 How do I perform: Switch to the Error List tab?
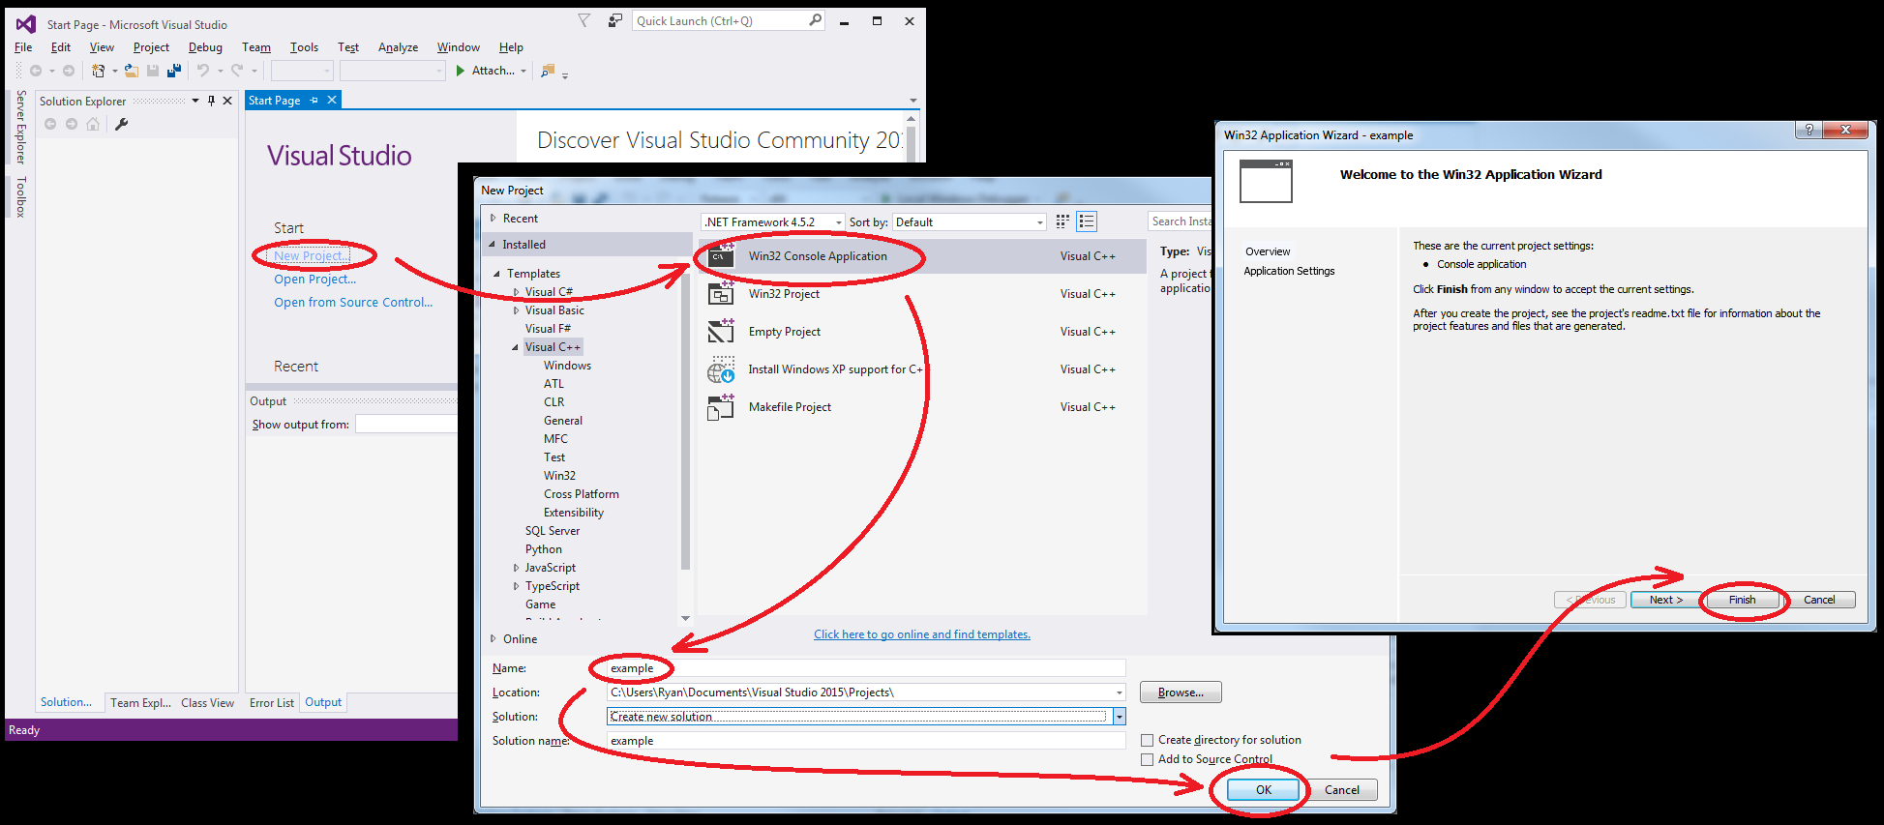pyautogui.click(x=272, y=703)
